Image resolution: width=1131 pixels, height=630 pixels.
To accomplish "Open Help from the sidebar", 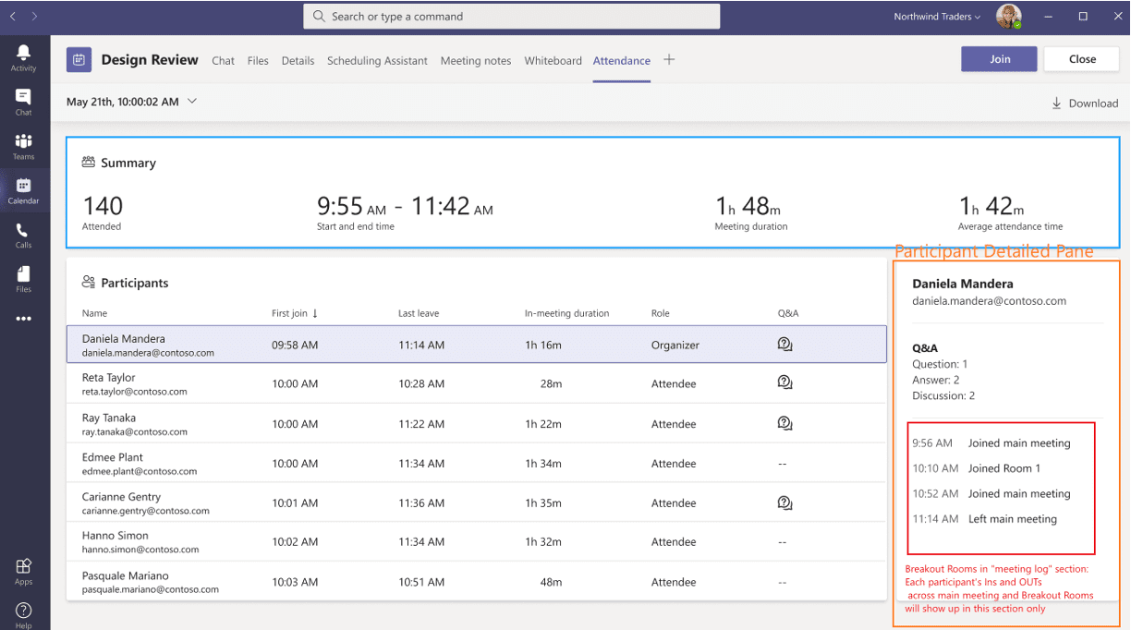I will click(23, 612).
